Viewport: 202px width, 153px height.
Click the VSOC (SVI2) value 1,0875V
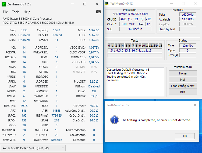pyautogui.click(x=94, y=47)
